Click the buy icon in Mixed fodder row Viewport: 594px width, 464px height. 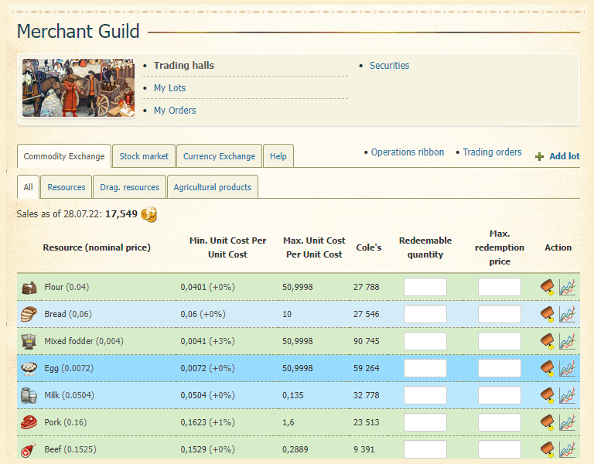pos(547,341)
